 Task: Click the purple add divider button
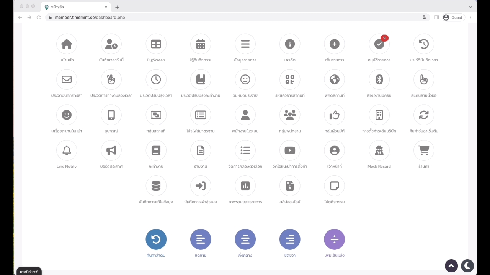click(x=334, y=239)
